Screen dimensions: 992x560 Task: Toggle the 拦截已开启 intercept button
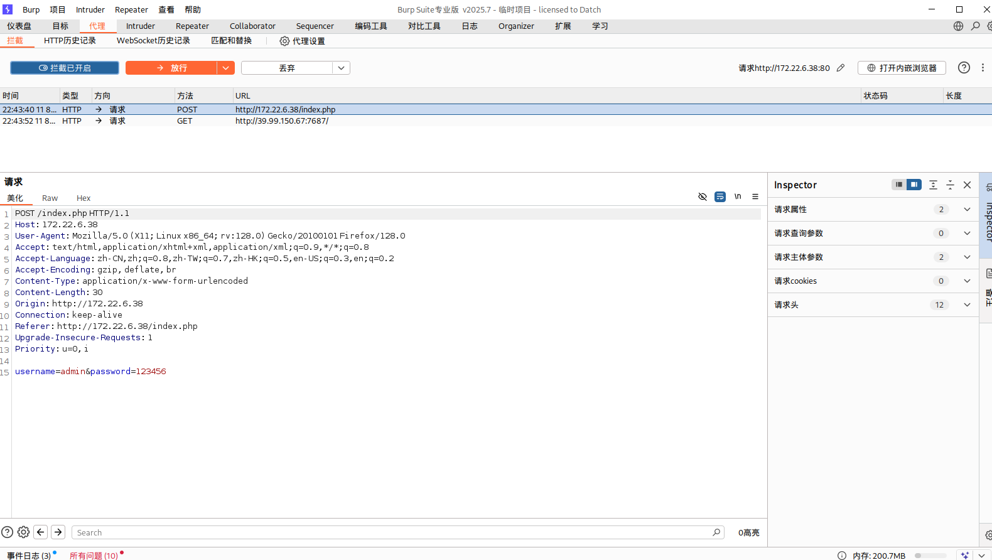[65, 68]
